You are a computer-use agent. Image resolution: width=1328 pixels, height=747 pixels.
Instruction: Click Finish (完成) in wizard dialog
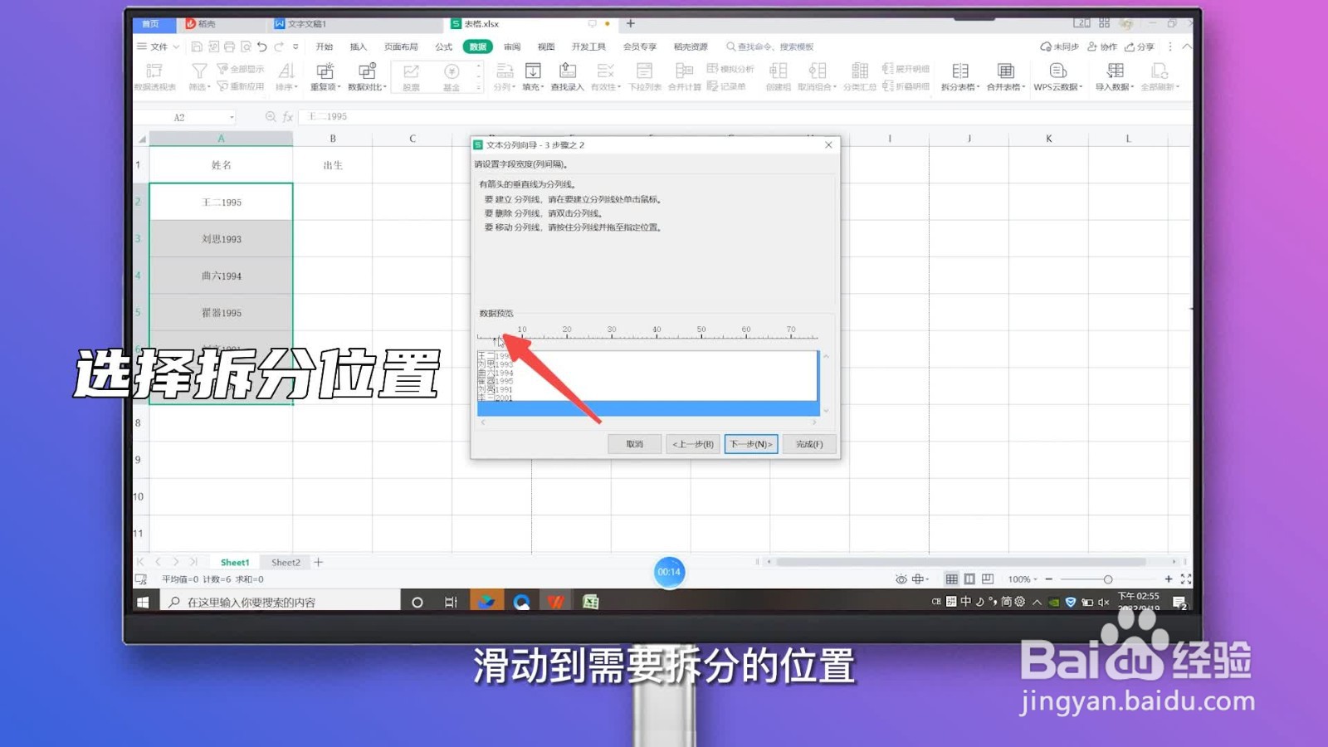click(x=809, y=444)
